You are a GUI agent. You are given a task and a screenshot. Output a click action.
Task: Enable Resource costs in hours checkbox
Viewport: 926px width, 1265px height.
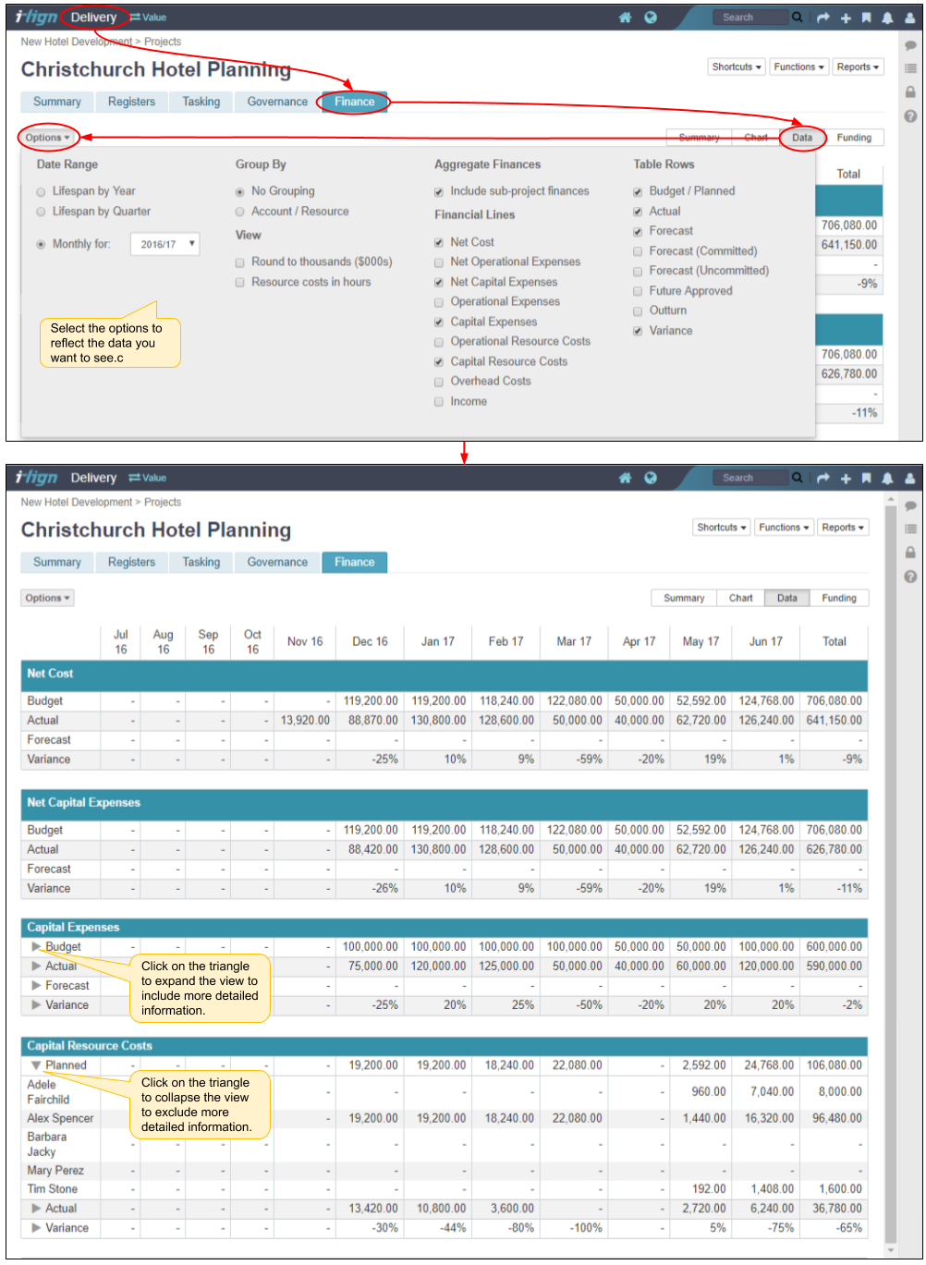pyautogui.click(x=240, y=283)
